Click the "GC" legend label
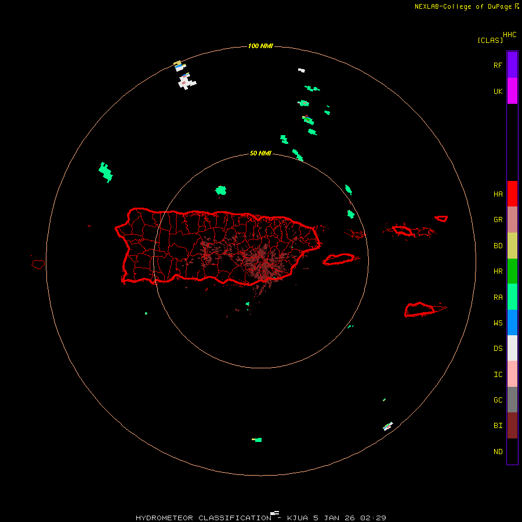The width and height of the screenshot is (522, 522). click(498, 400)
